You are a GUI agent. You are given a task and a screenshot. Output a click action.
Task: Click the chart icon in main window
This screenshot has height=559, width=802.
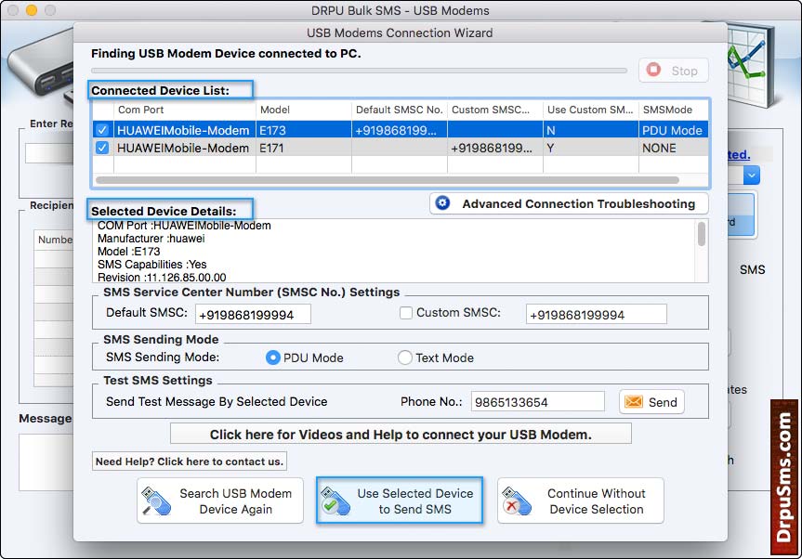[752, 64]
